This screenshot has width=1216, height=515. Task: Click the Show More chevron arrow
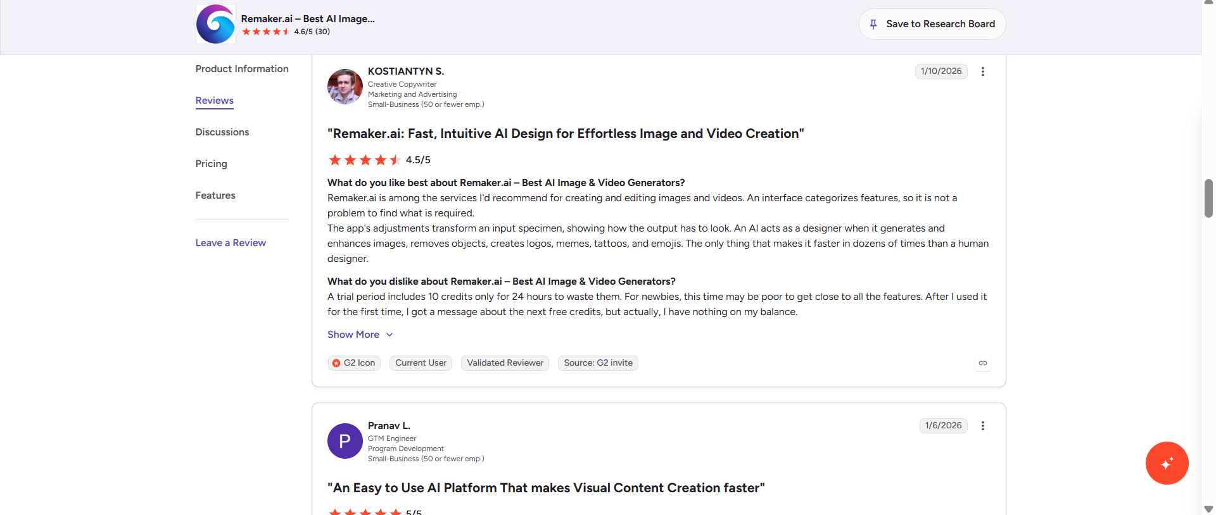(x=389, y=335)
